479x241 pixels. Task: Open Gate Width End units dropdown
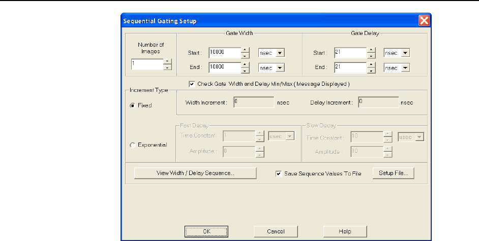point(280,68)
